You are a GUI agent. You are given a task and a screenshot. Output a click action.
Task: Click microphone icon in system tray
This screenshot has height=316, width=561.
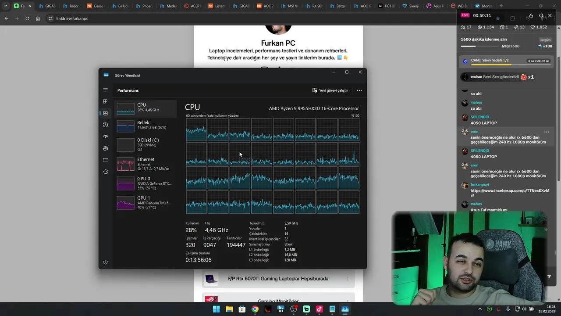(508, 309)
